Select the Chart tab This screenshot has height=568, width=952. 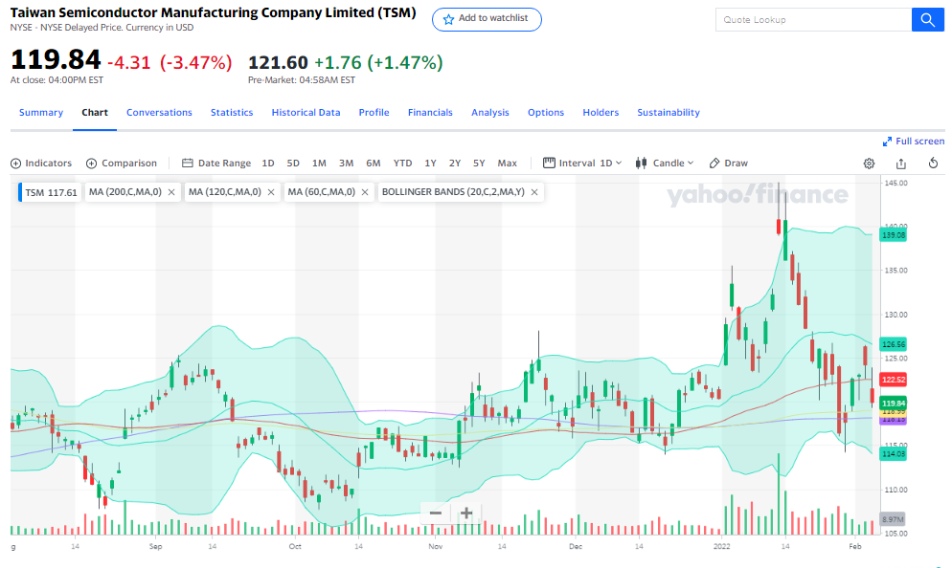point(95,113)
